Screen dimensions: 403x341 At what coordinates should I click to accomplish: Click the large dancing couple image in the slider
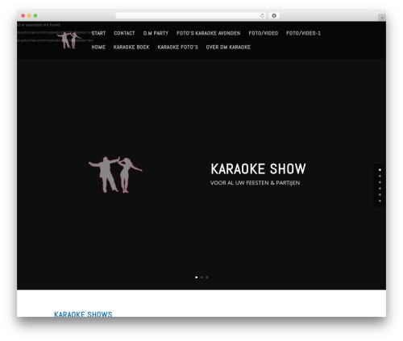point(115,175)
